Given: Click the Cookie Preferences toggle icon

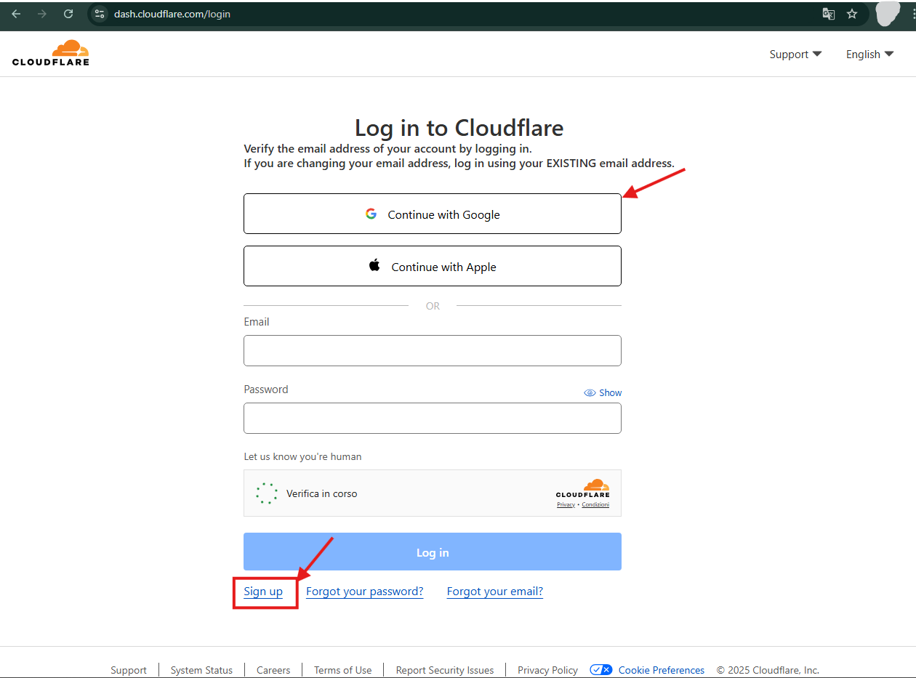Looking at the screenshot, I should (601, 669).
